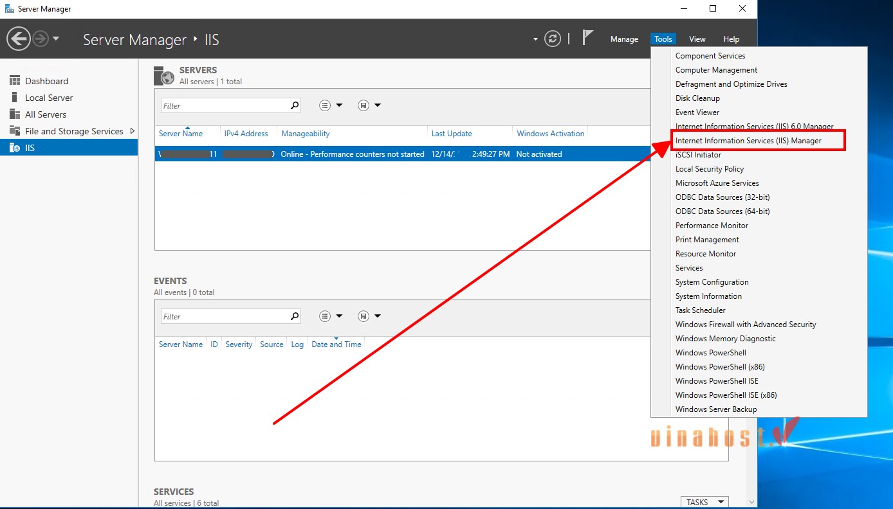The image size is (893, 509).
Task: Open the Servers list options dropdown
Action: (x=331, y=105)
